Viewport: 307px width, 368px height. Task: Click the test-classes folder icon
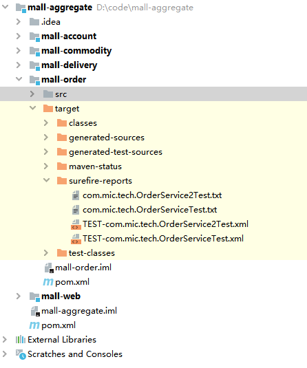coord(62,252)
